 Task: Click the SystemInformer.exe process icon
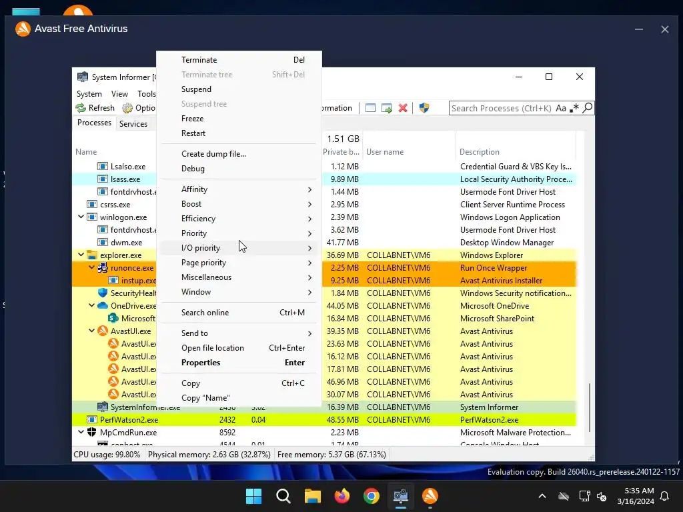click(102, 407)
